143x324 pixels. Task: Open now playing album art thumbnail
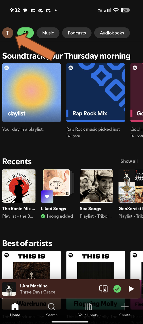click(x=9, y=289)
